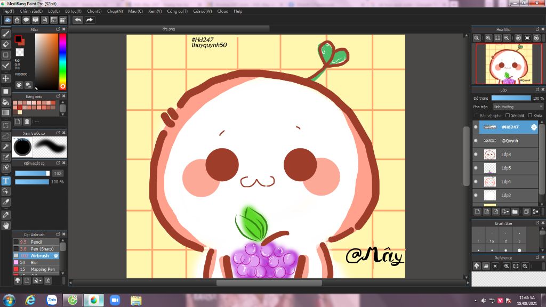Click the Undo arrow in toolbar

[78, 20]
